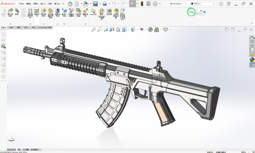Toggle the Hide/Show Items eye icon

(142, 29)
